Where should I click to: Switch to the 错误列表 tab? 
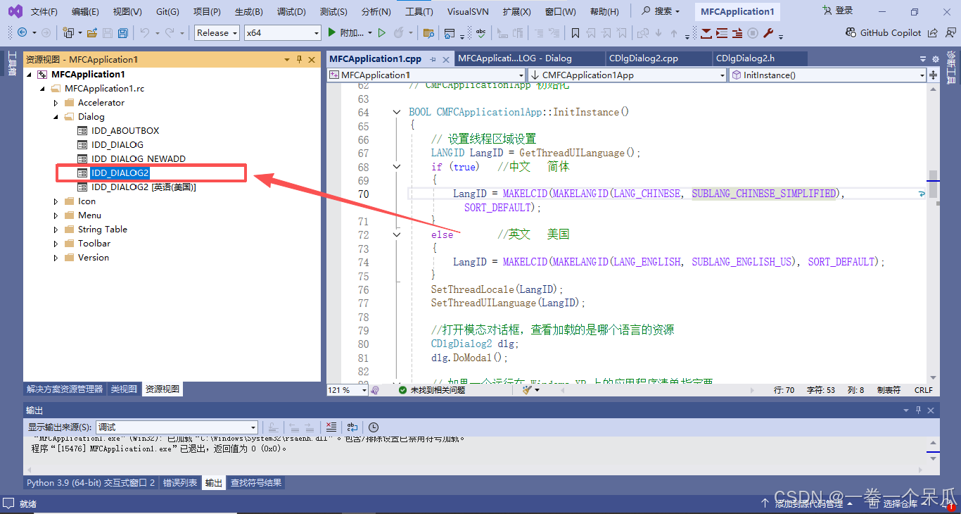pyautogui.click(x=180, y=483)
